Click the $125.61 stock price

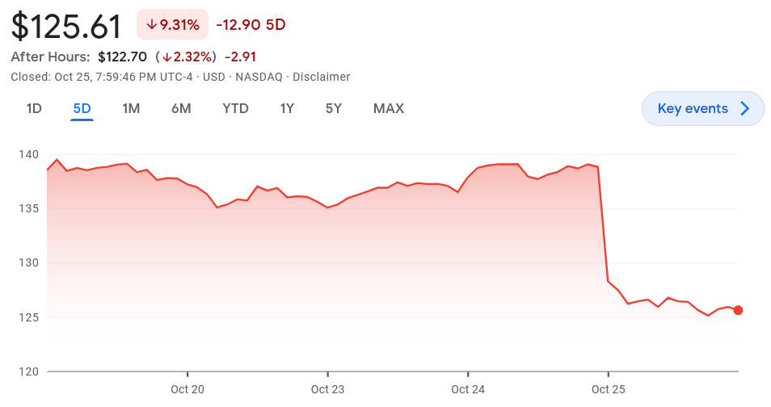[66, 26]
